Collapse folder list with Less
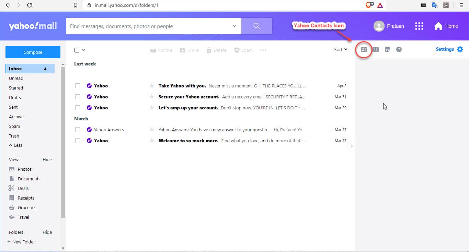 pos(16,145)
